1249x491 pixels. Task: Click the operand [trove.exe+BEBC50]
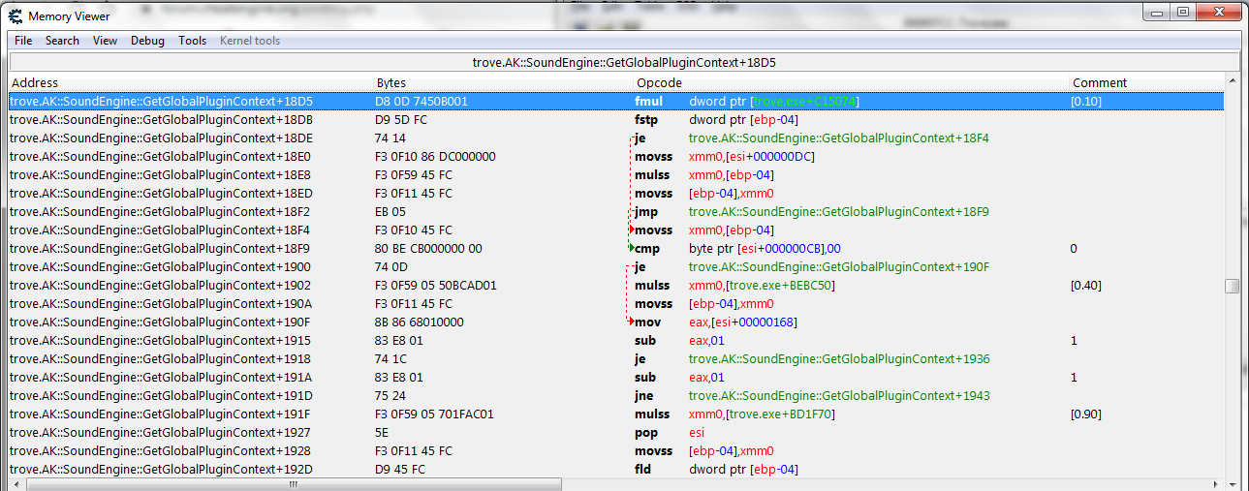tap(781, 285)
